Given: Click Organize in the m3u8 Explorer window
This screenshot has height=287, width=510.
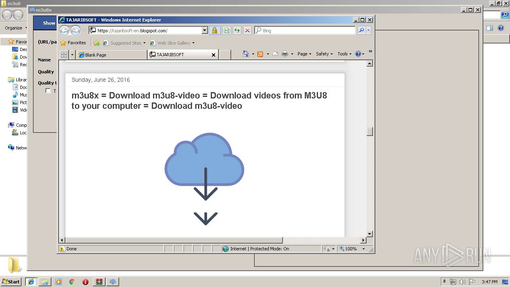Looking at the screenshot, I should coord(16,28).
